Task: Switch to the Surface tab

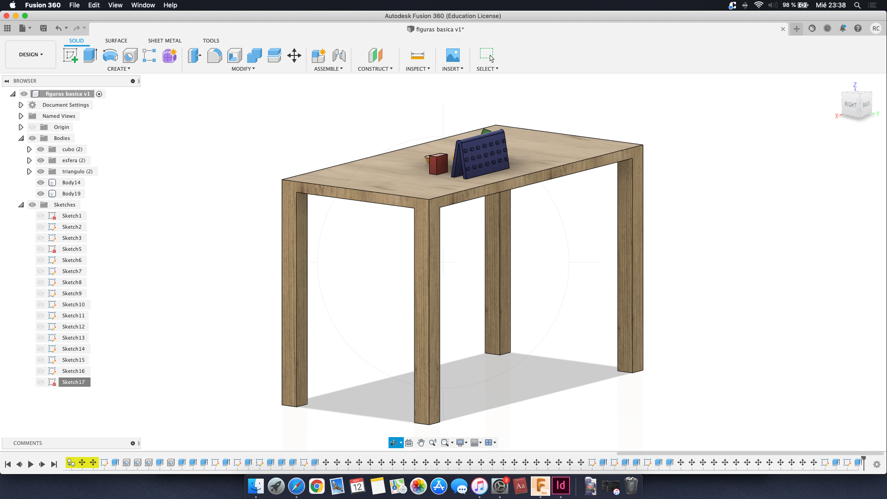Action: click(x=116, y=40)
